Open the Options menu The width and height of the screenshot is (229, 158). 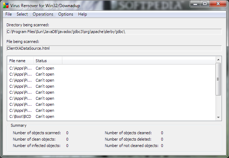coord(66,14)
